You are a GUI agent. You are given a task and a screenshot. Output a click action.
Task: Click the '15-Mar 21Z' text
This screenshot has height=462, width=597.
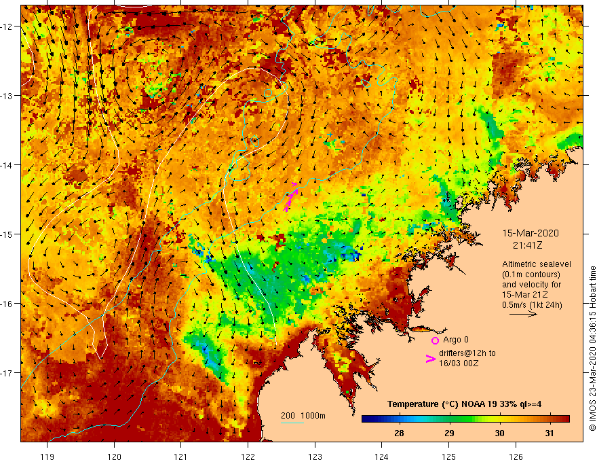coord(524,295)
